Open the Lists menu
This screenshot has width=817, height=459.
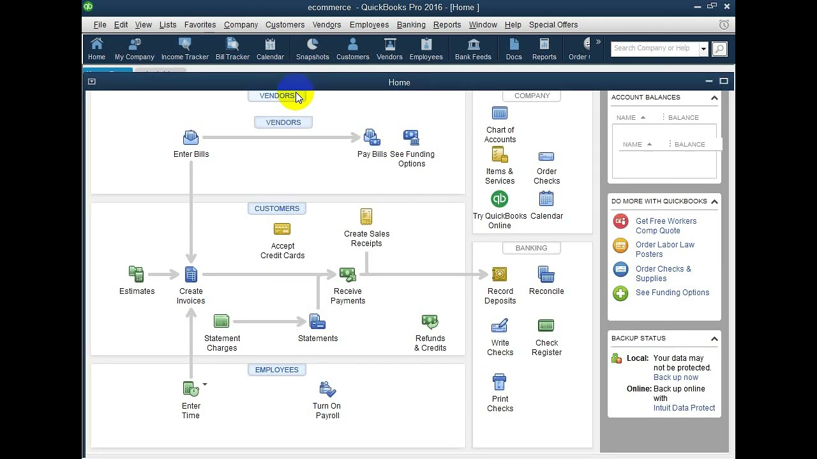[168, 25]
